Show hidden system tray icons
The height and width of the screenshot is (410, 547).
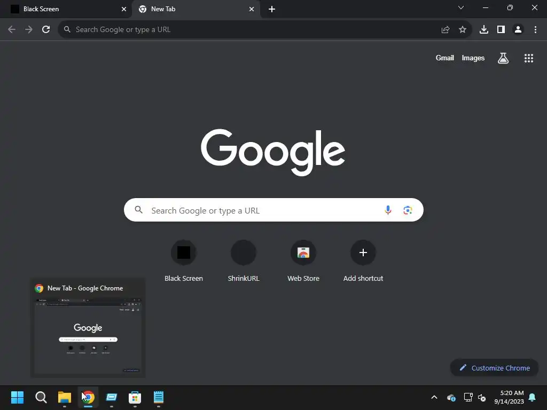[x=434, y=397]
